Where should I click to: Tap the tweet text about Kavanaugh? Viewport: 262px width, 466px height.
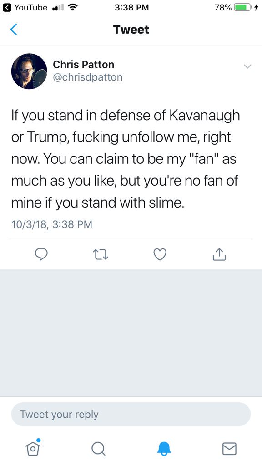click(126, 159)
